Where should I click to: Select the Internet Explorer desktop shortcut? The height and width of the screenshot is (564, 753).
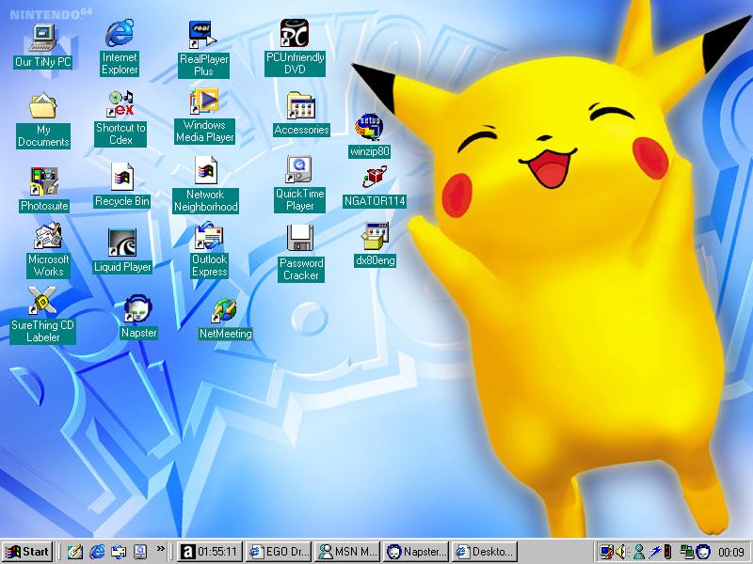[x=120, y=34]
